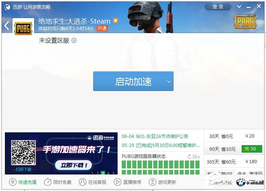Open 直播推荐 live recommendations label

(132, 182)
